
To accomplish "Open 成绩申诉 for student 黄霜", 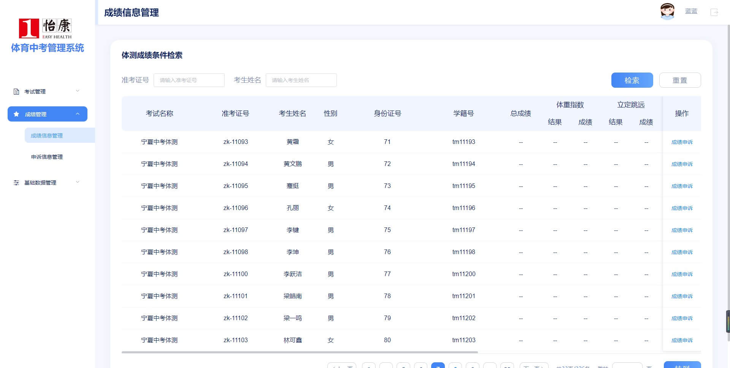I will [x=682, y=142].
